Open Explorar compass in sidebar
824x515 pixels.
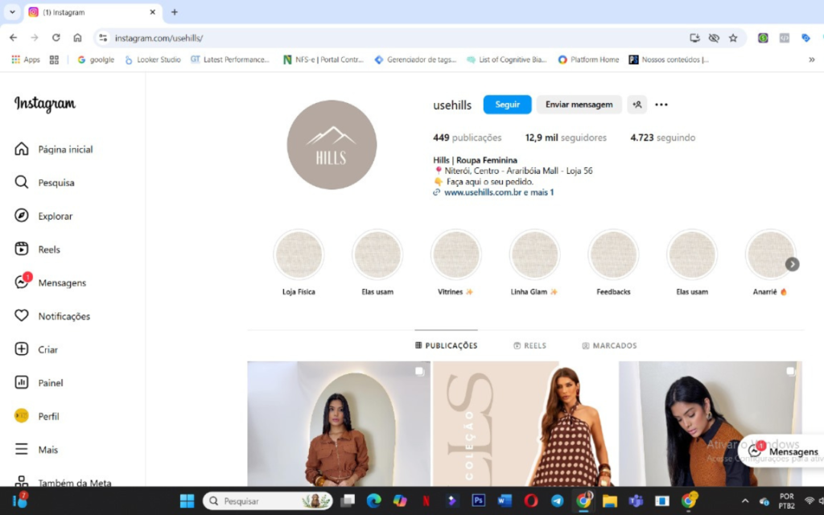(x=43, y=216)
